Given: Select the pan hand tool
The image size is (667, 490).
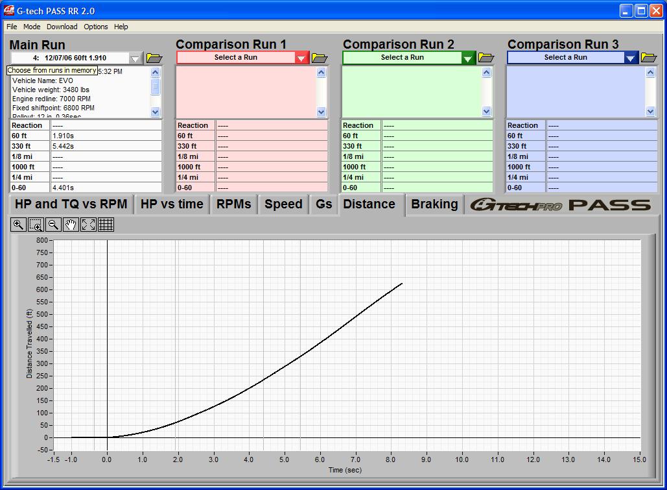Looking at the screenshot, I should click(x=71, y=225).
